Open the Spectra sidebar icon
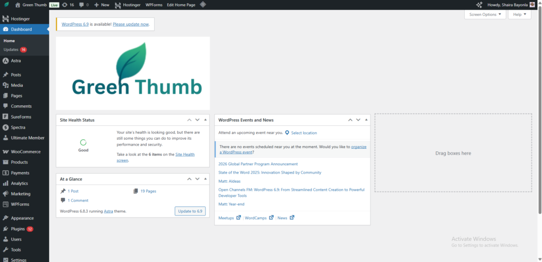Viewport: 542px width, 262px height. tap(5, 128)
